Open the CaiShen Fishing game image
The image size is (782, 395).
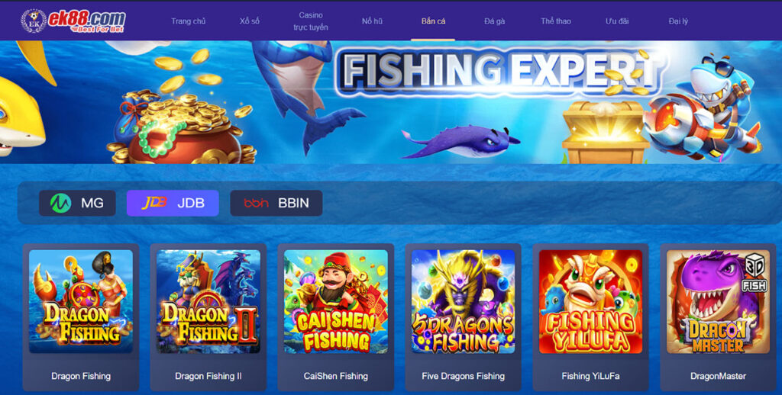click(x=336, y=301)
